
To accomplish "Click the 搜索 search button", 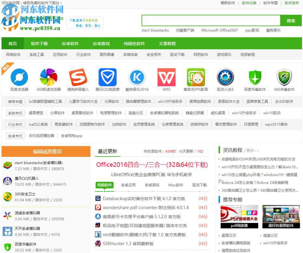I will click(x=291, y=20).
